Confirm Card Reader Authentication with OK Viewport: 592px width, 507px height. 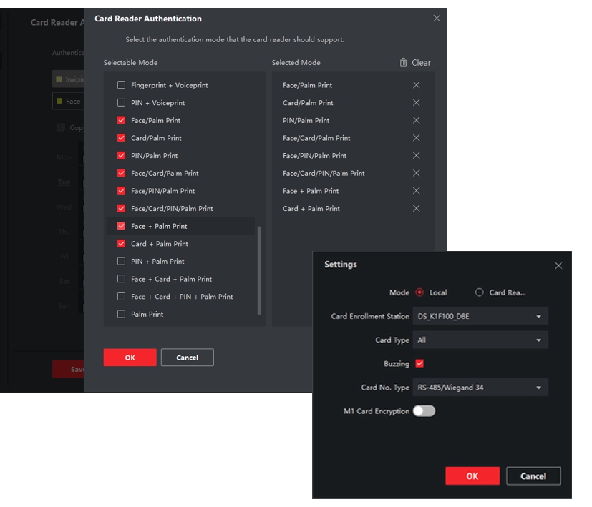(x=130, y=358)
